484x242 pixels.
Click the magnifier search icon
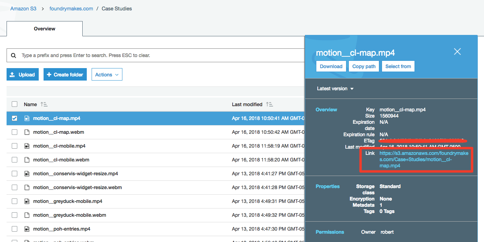coord(13,55)
